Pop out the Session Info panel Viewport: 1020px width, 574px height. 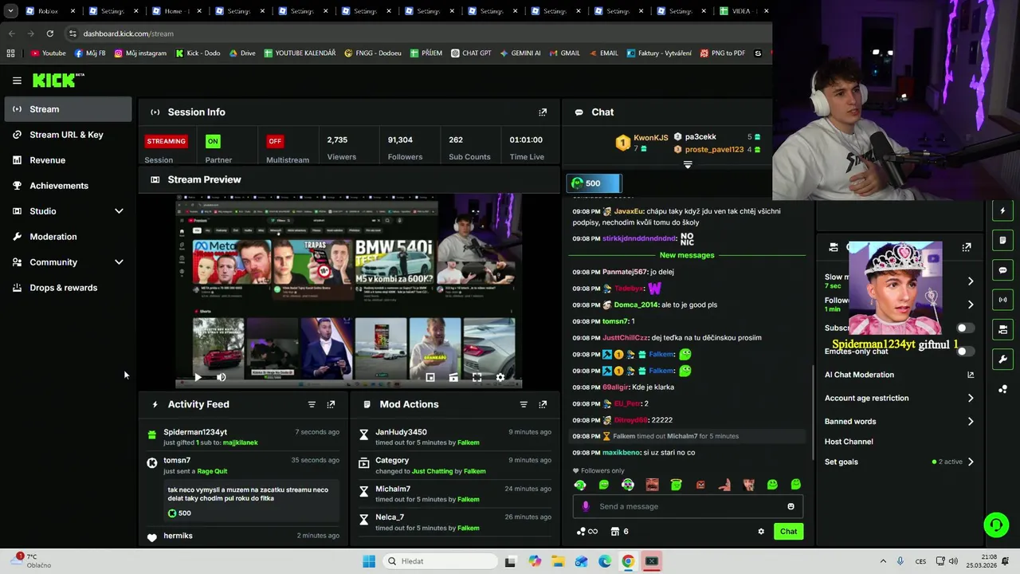point(543,112)
